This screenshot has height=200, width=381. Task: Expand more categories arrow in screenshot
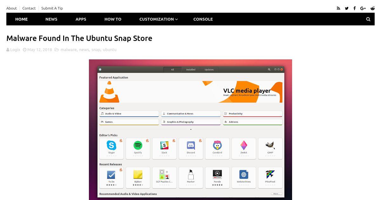pos(191,130)
